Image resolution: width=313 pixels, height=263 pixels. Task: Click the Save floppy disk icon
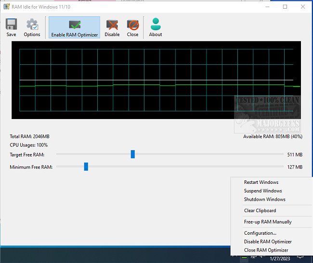[x=11, y=24]
